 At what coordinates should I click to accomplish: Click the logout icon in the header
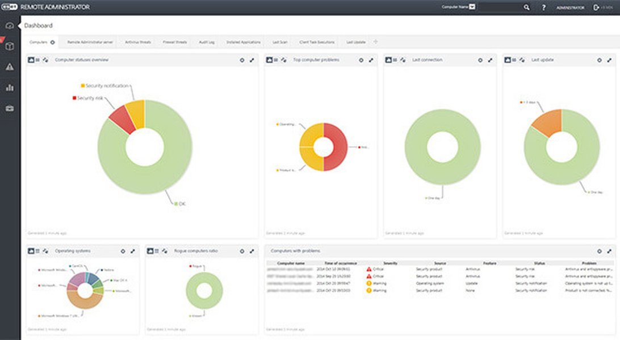(596, 7)
